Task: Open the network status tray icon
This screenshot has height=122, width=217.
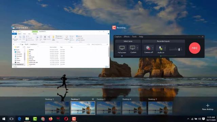Action: tap(192, 119)
